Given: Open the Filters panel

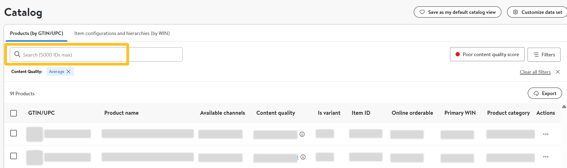Looking at the screenshot, I should 544,55.
